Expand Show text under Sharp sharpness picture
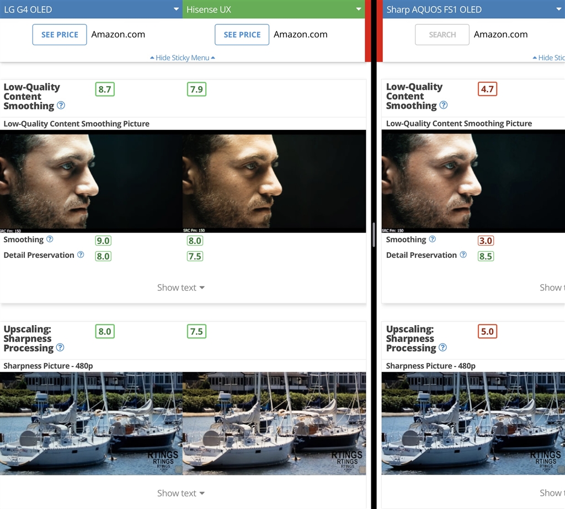The image size is (565, 509). coord(552,493)
